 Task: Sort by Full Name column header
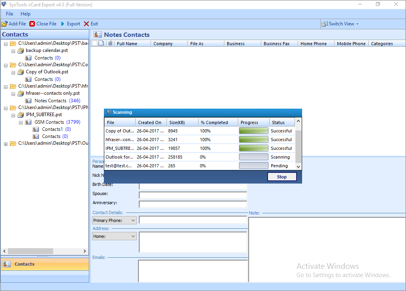point(132,44)
